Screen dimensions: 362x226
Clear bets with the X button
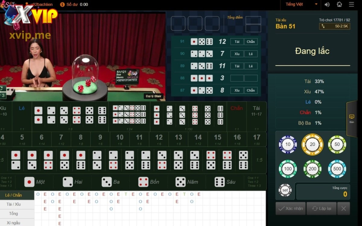(x=344, y=209)
